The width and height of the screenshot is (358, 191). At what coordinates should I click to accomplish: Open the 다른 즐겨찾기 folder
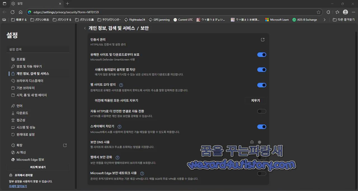coord(344,20)
